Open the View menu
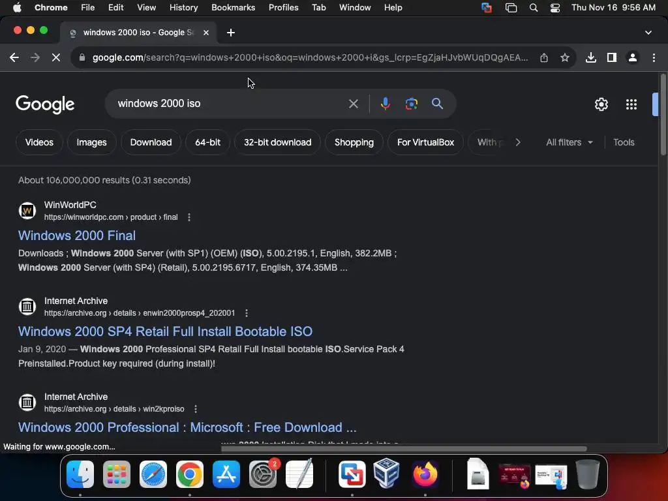 [146, 8]
